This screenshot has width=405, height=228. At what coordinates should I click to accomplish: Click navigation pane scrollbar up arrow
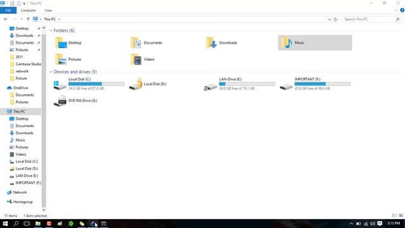coord(44,28)
